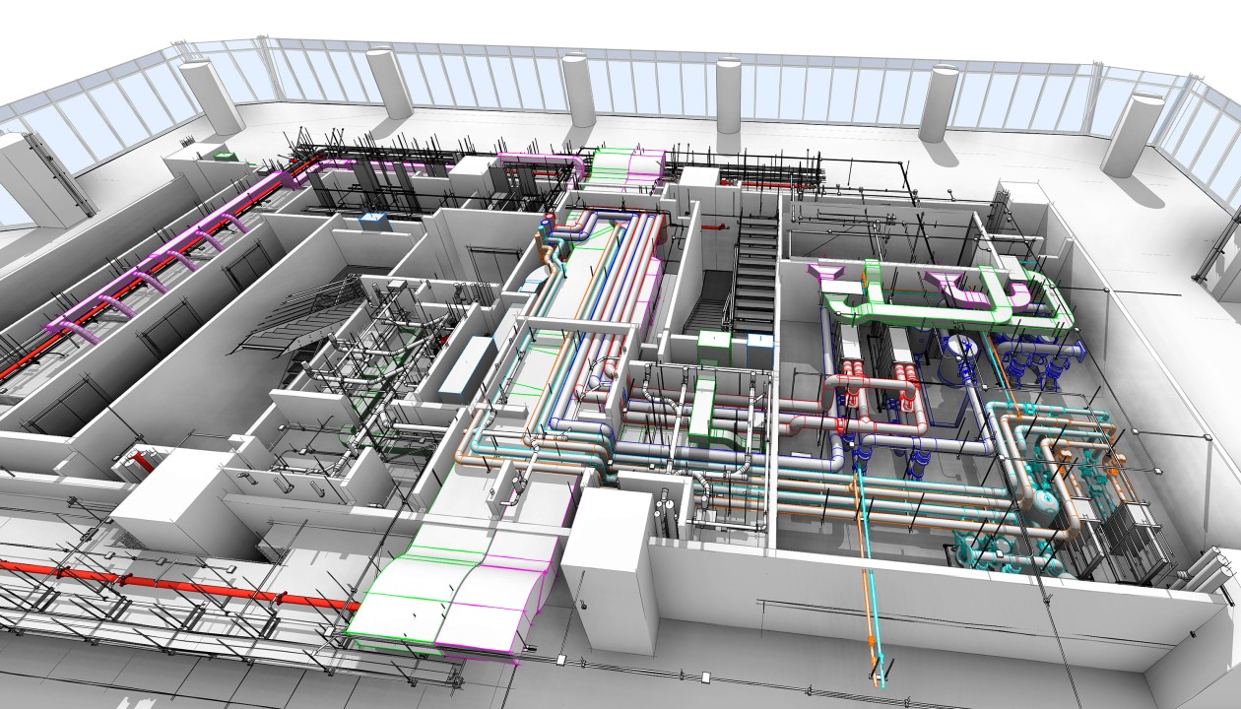The height and width of the screenshot is (709, 1241).
Task: Select the small blue-outlined box near the left stairwell
Action: point(375,222)
